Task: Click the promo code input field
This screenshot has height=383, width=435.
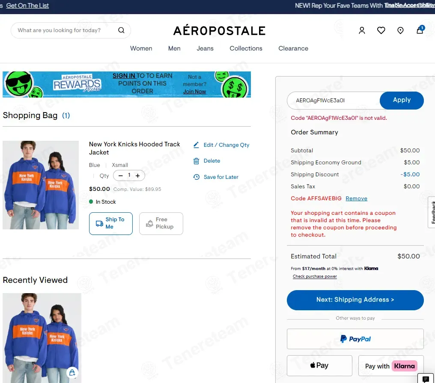Action: click(x=334, y=101)
